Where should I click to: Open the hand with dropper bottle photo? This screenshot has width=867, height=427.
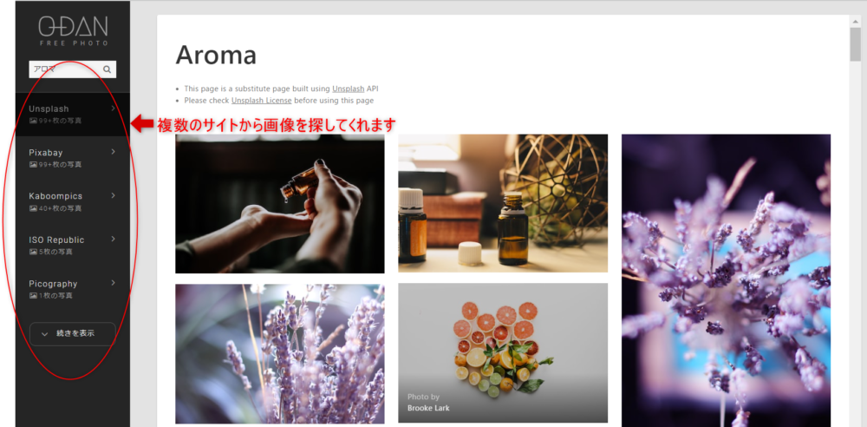point(280,204)
